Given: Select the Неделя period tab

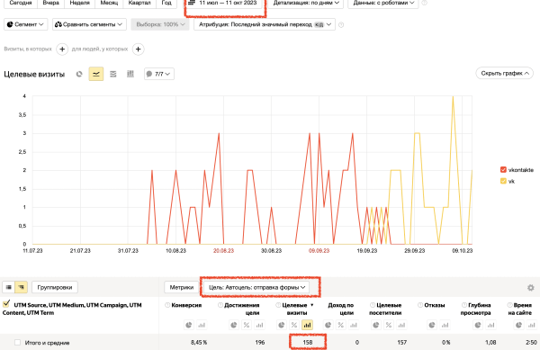Looking at the screenshot, I should pyautogui.click(x=79, y=3).
